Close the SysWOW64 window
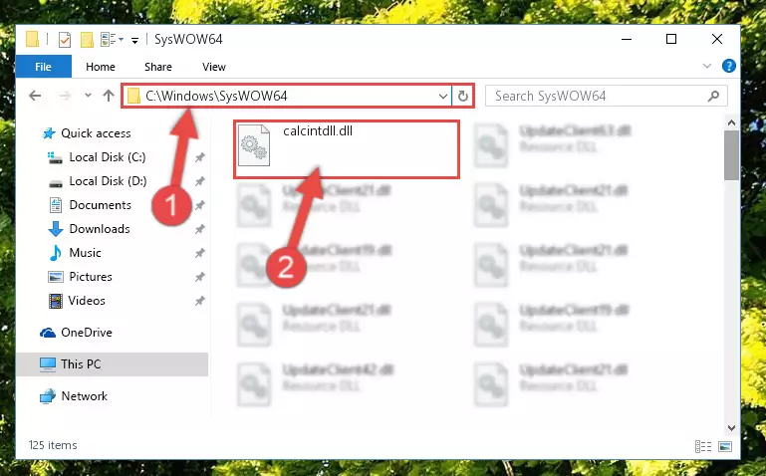The height and width of the screenshot is (476, 766). pyautogui.click(x=716, y=39)
